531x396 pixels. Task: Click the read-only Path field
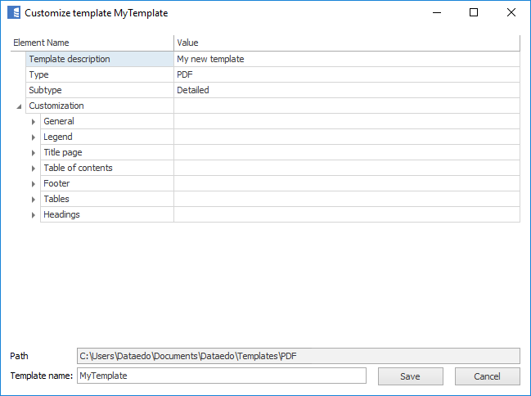(x=298, y=356)
